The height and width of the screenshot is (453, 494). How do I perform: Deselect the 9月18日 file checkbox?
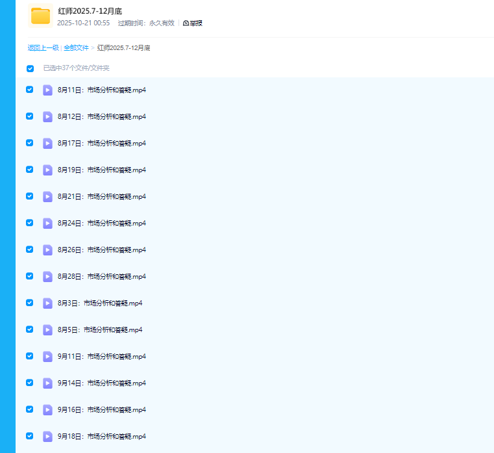(x=29, y=436)
